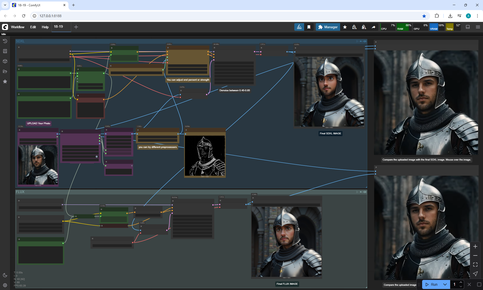Open the hamburger menu at top right
Image resolution: width=483 pixels, height=290 pixels.
[478, 27]
